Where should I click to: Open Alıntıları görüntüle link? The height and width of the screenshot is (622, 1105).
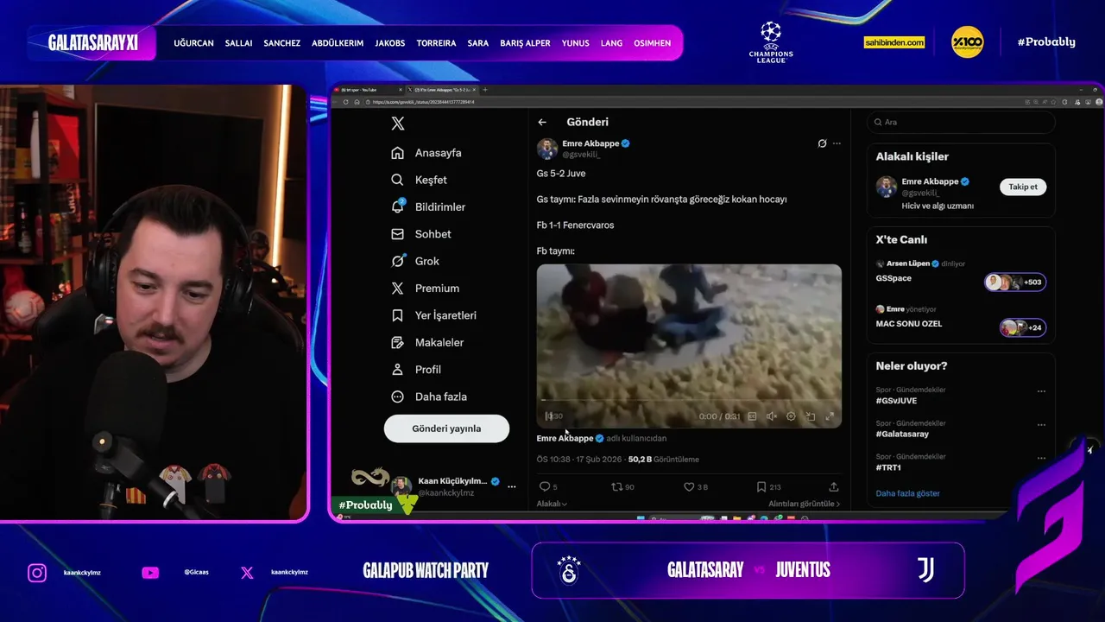tap(804, 504)
